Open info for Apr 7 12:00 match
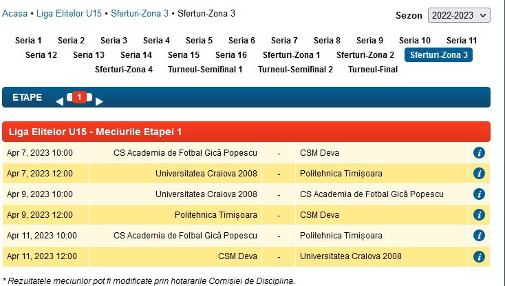 (479, 174)
